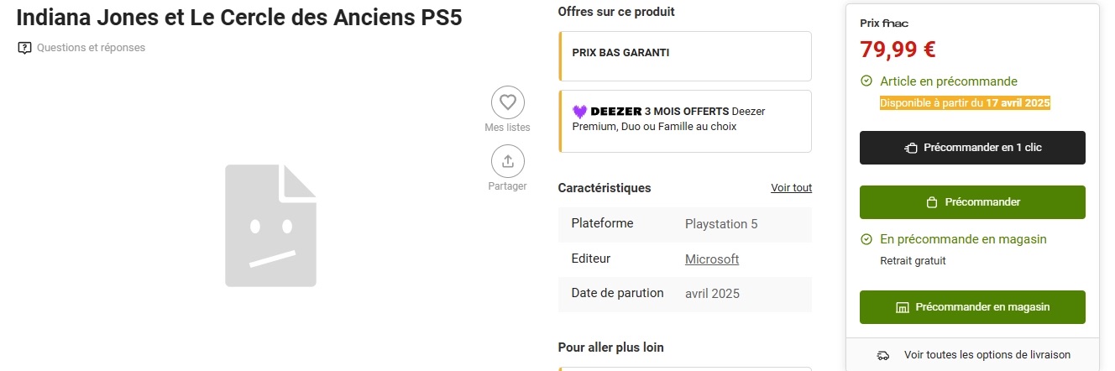Click the store icon on magasin button
Screen dimensions: 1115x371
click(x=903, y=307)
